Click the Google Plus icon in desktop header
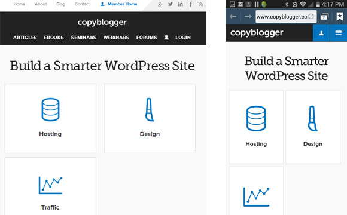Viewport: 347px width, 215px height. (x=160, y=4)
